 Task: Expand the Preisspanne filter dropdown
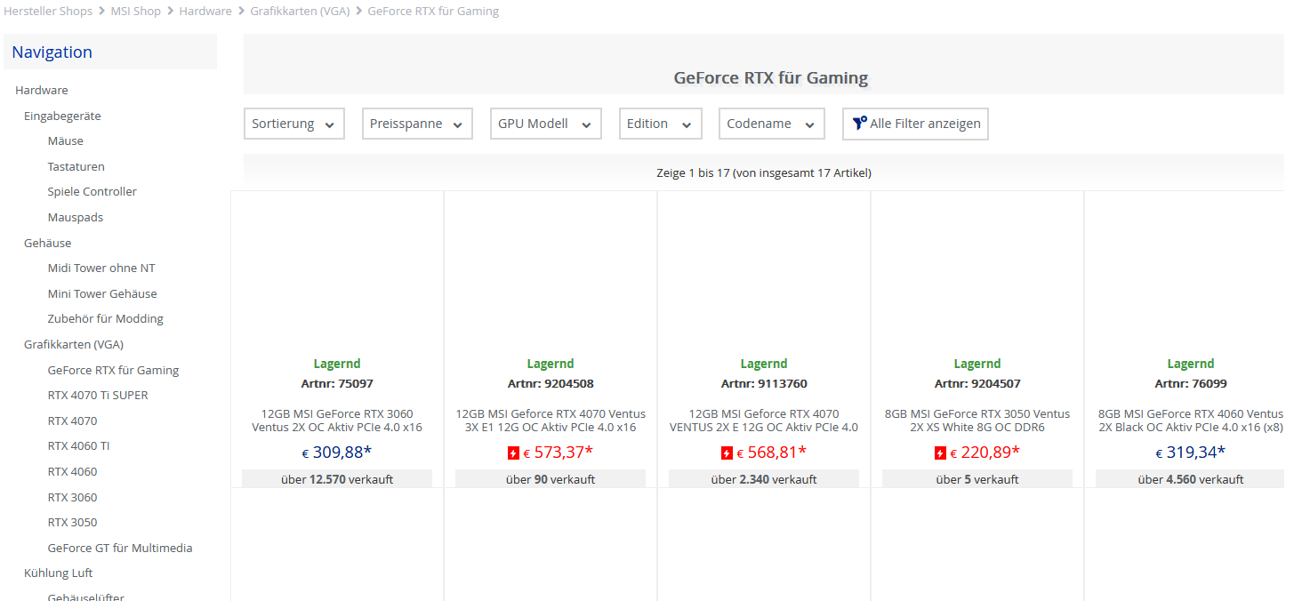point(416,124)
